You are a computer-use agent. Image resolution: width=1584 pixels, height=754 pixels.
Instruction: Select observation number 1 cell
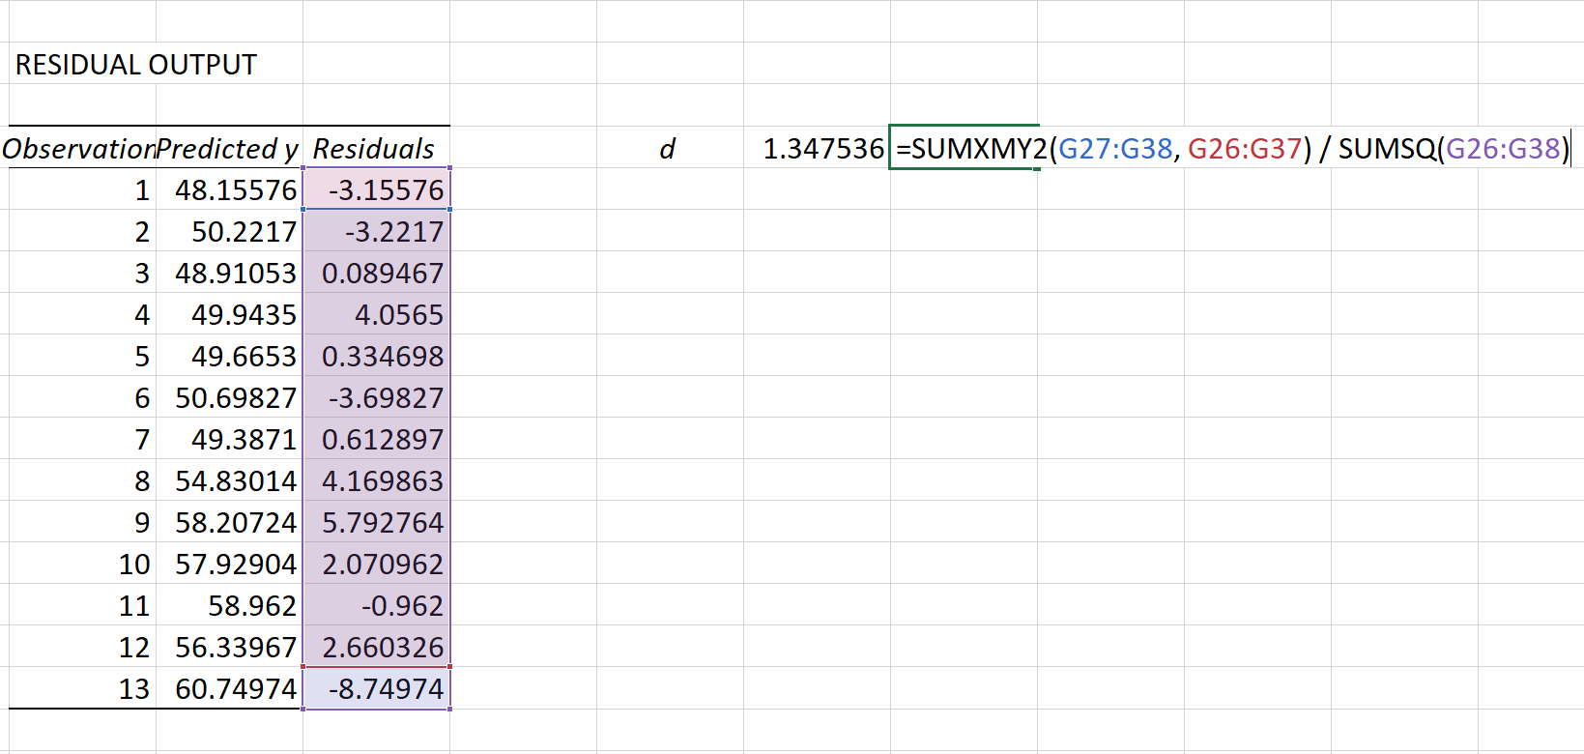tap(82, 189)
